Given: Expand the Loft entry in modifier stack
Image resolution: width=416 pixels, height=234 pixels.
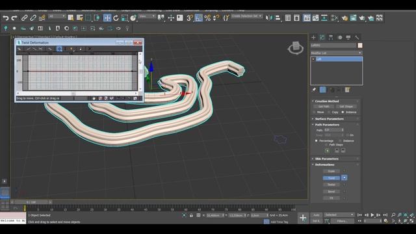Looking at the screenshot, I should pos(313,59).
